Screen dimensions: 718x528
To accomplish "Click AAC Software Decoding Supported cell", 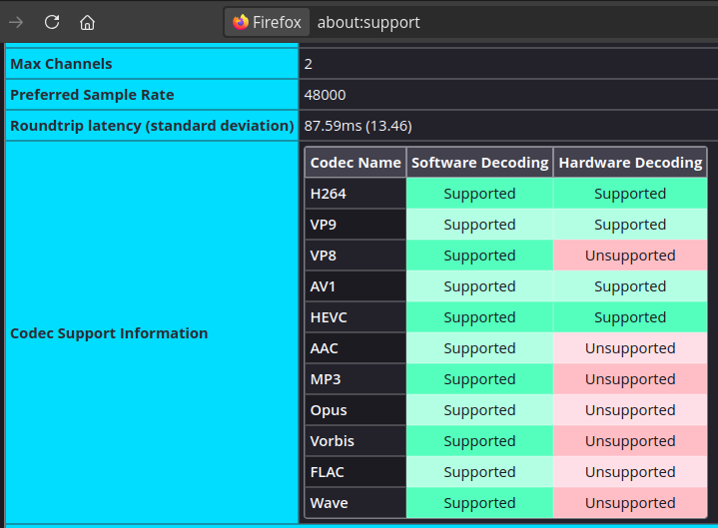I will (479, 348).
